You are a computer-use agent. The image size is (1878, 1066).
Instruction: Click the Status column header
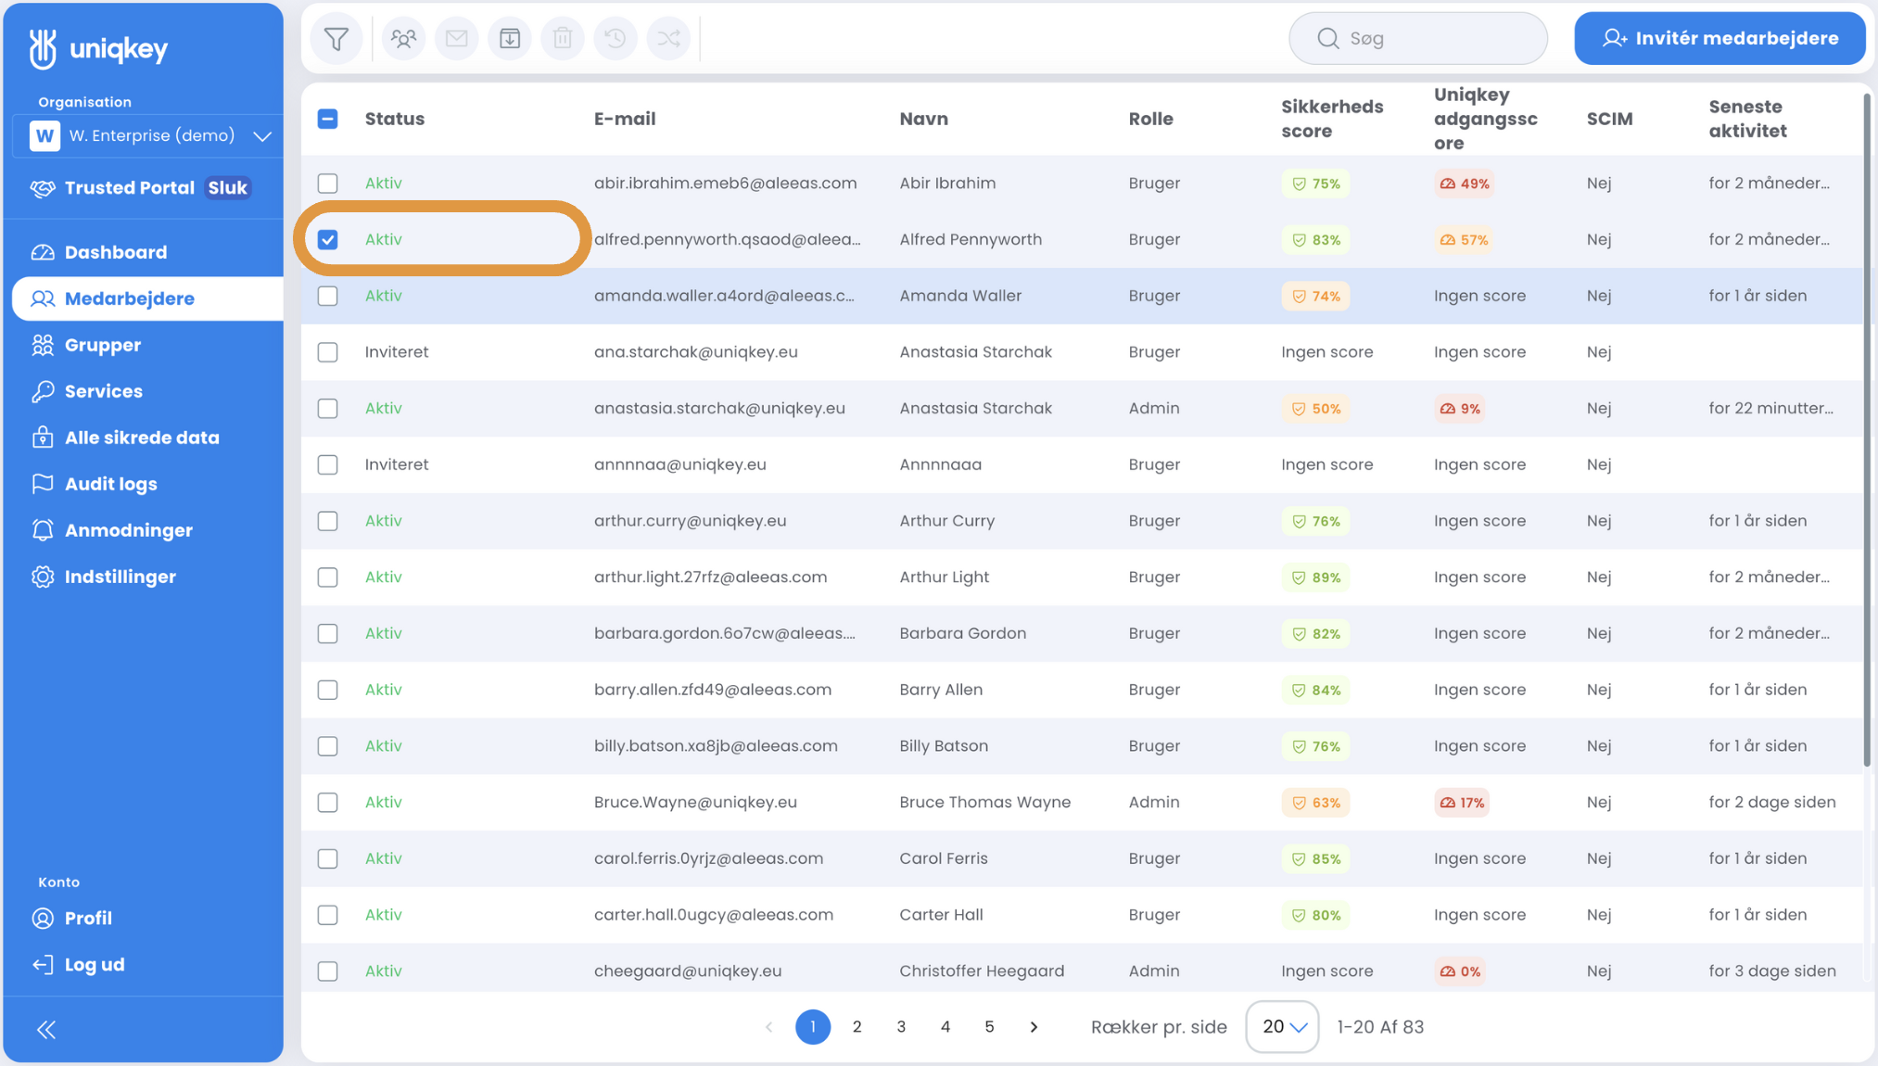(395, 119)
